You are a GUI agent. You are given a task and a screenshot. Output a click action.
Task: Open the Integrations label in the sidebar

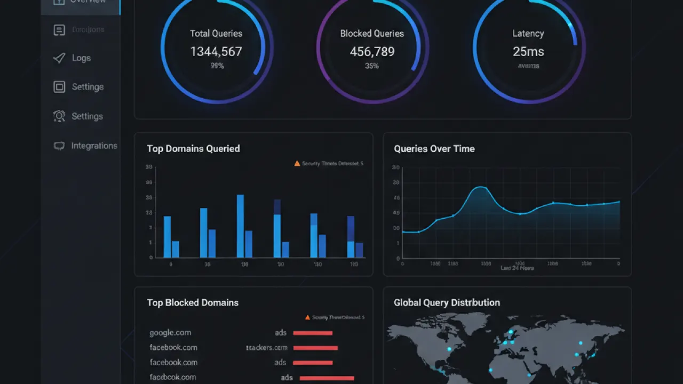tap(94, 146)
